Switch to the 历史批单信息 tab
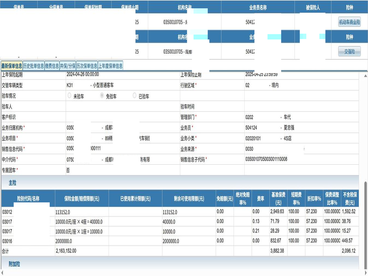The height and width of the screenshot is (276, 368). 34,66
